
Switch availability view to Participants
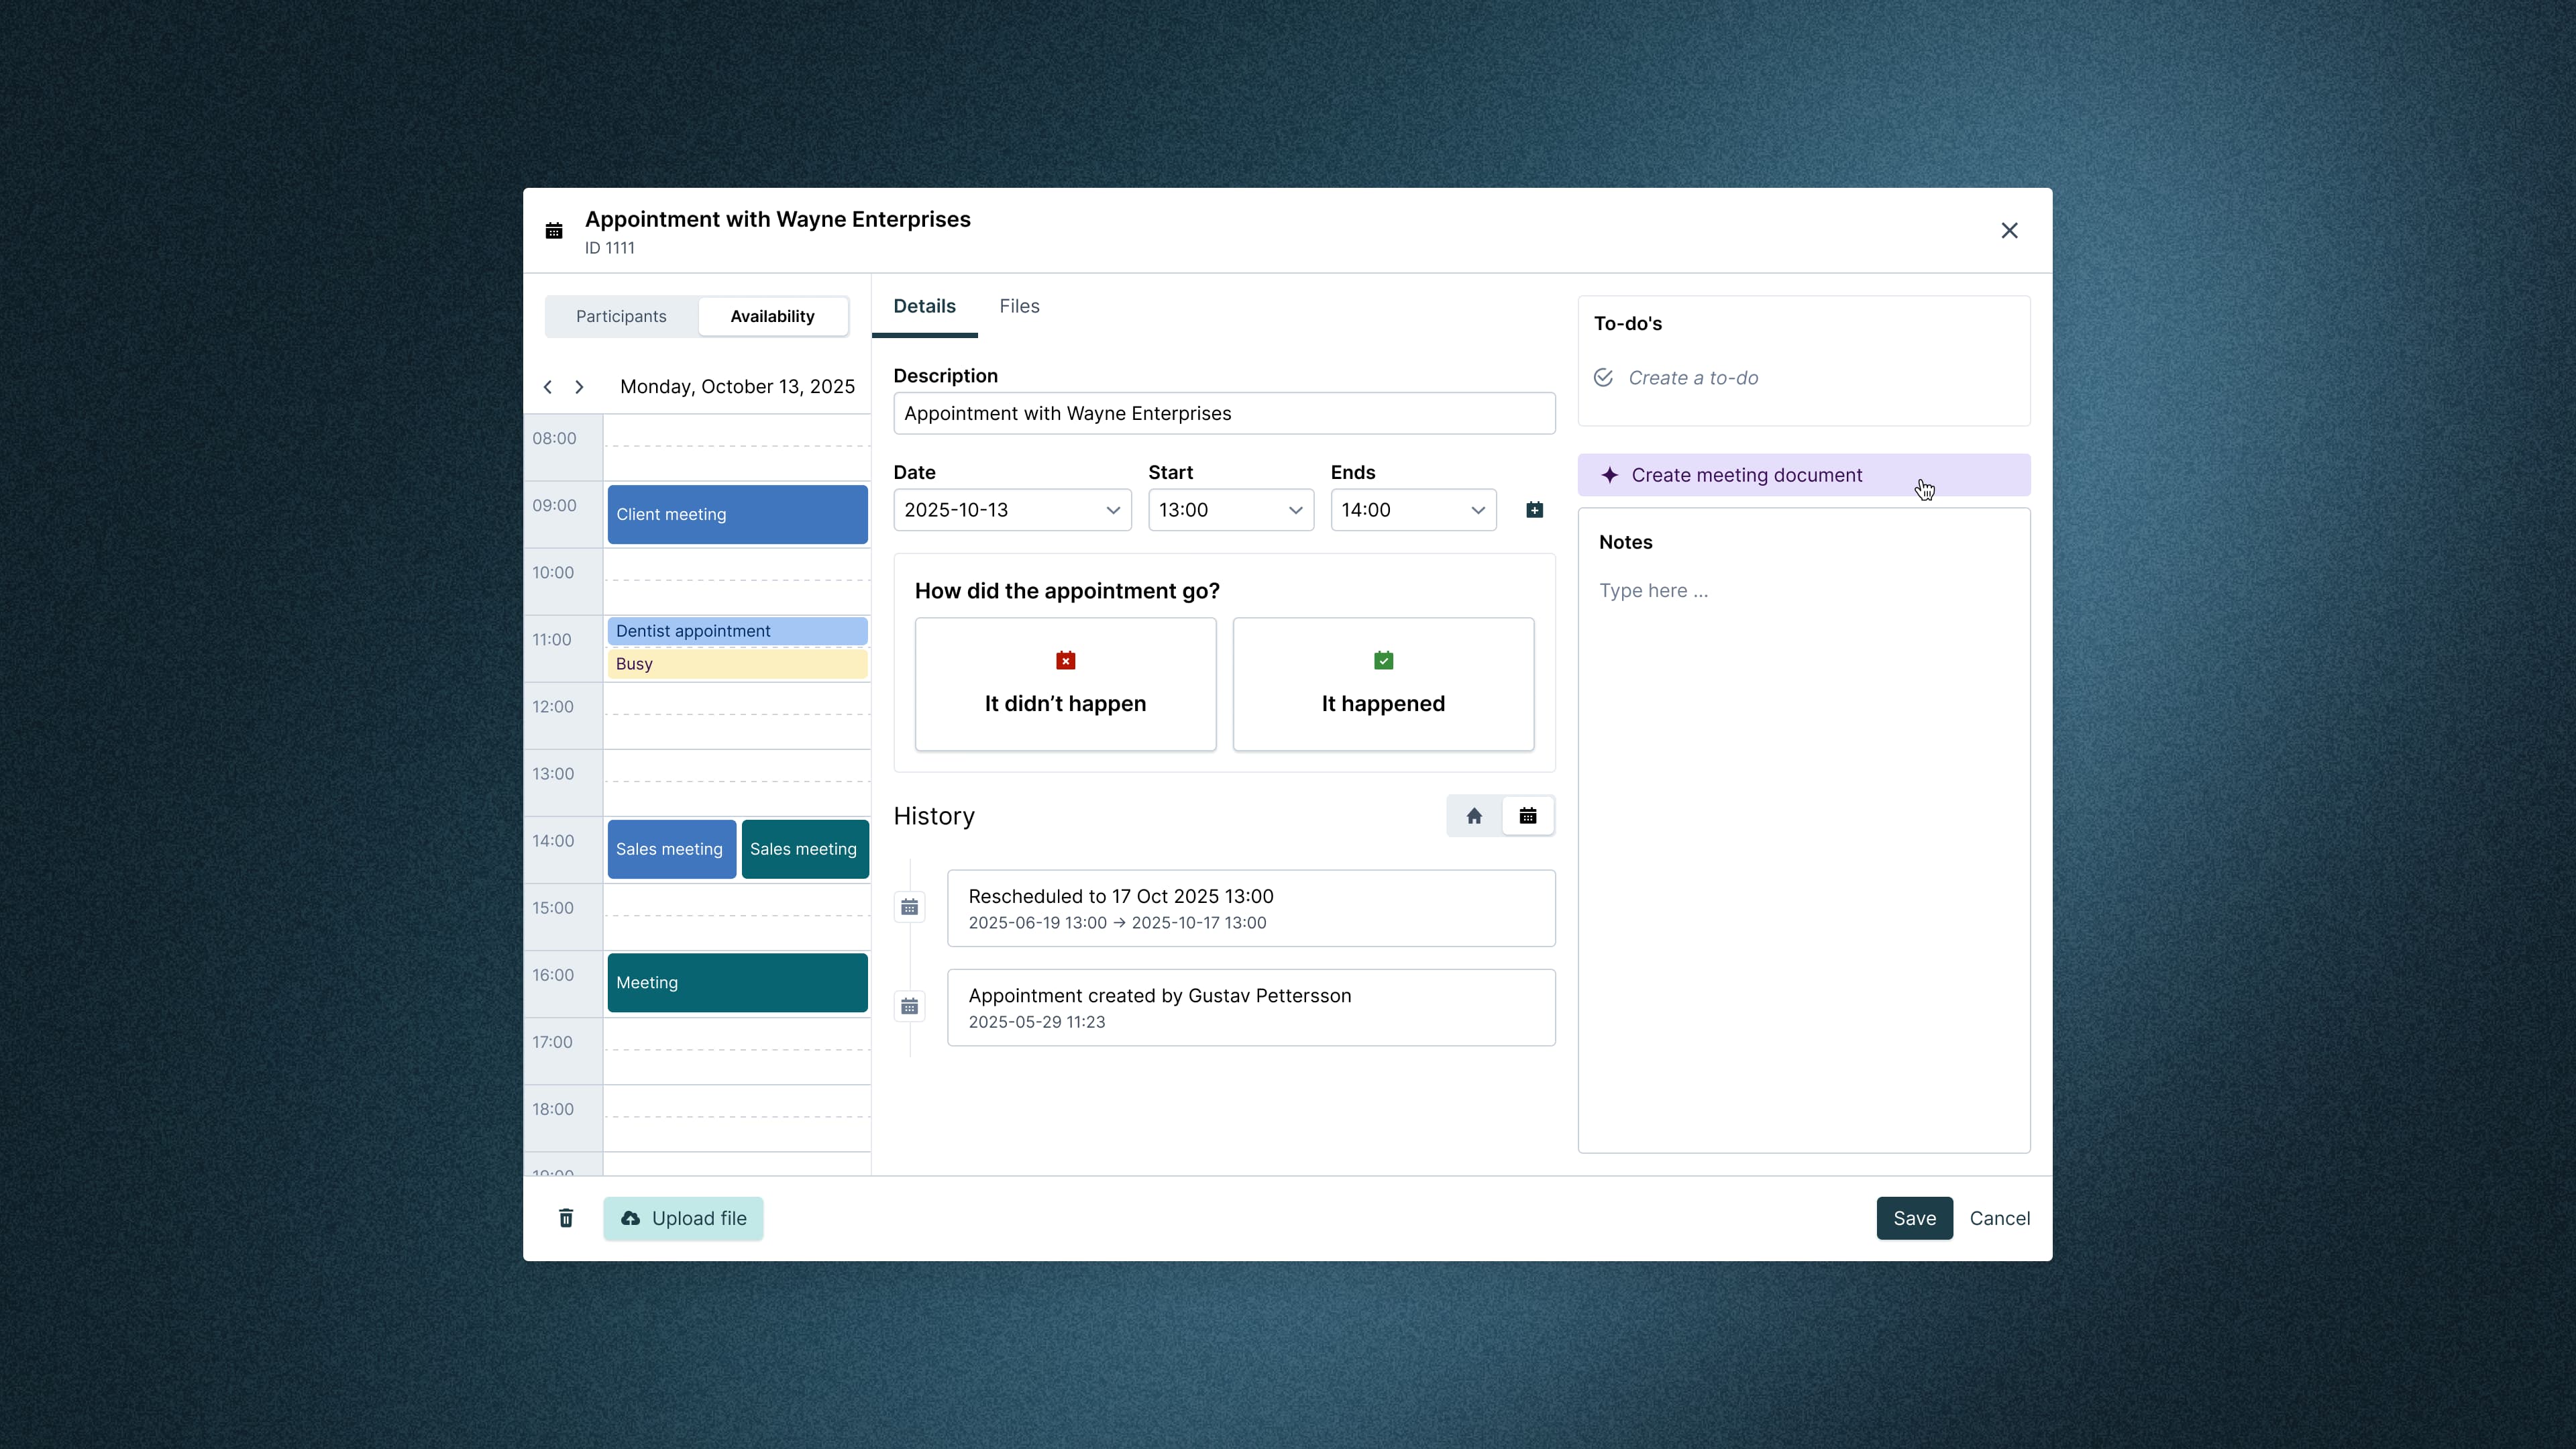(620, 316)
